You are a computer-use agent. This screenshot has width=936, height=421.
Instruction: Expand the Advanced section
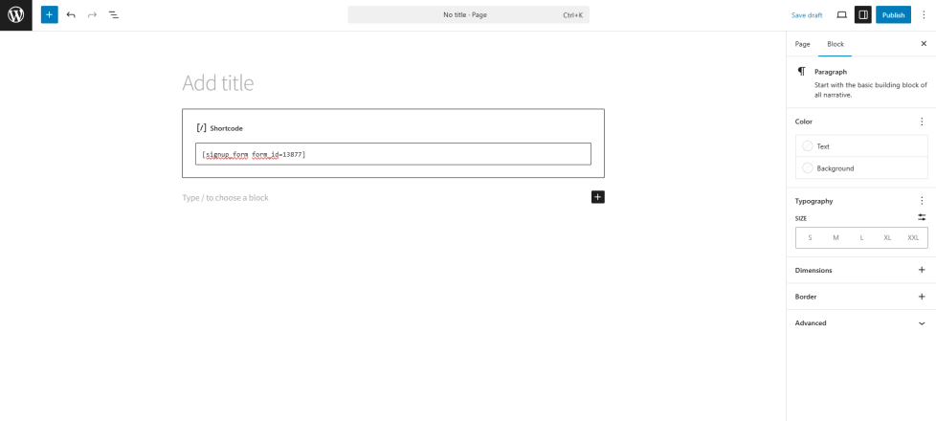[x=922, y=323]
